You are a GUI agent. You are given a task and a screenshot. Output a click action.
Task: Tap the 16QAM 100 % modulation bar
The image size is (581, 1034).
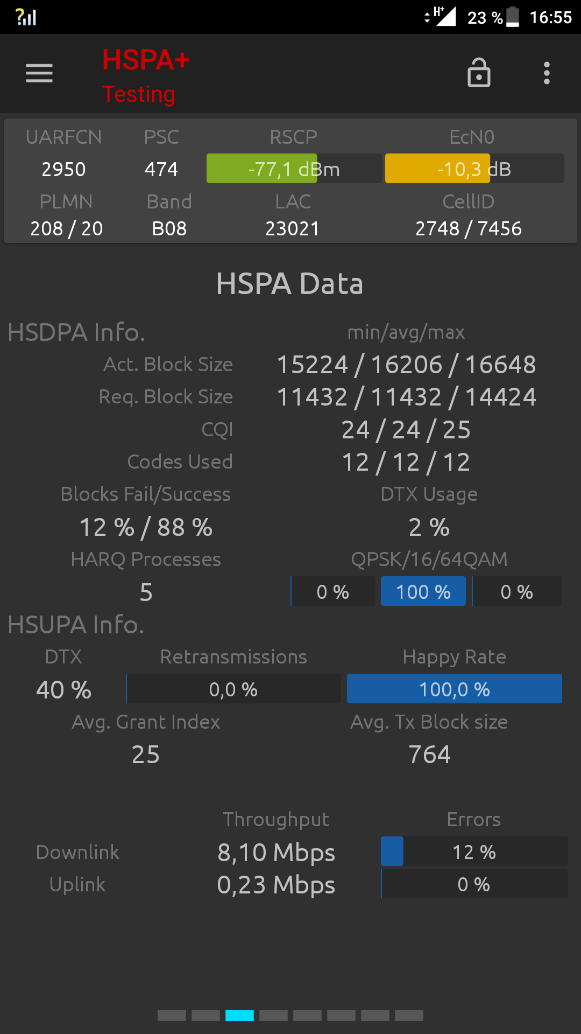point(423,591)
